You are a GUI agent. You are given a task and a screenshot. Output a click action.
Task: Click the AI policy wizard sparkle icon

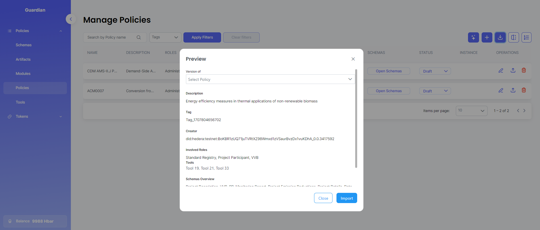click(473, 37)
